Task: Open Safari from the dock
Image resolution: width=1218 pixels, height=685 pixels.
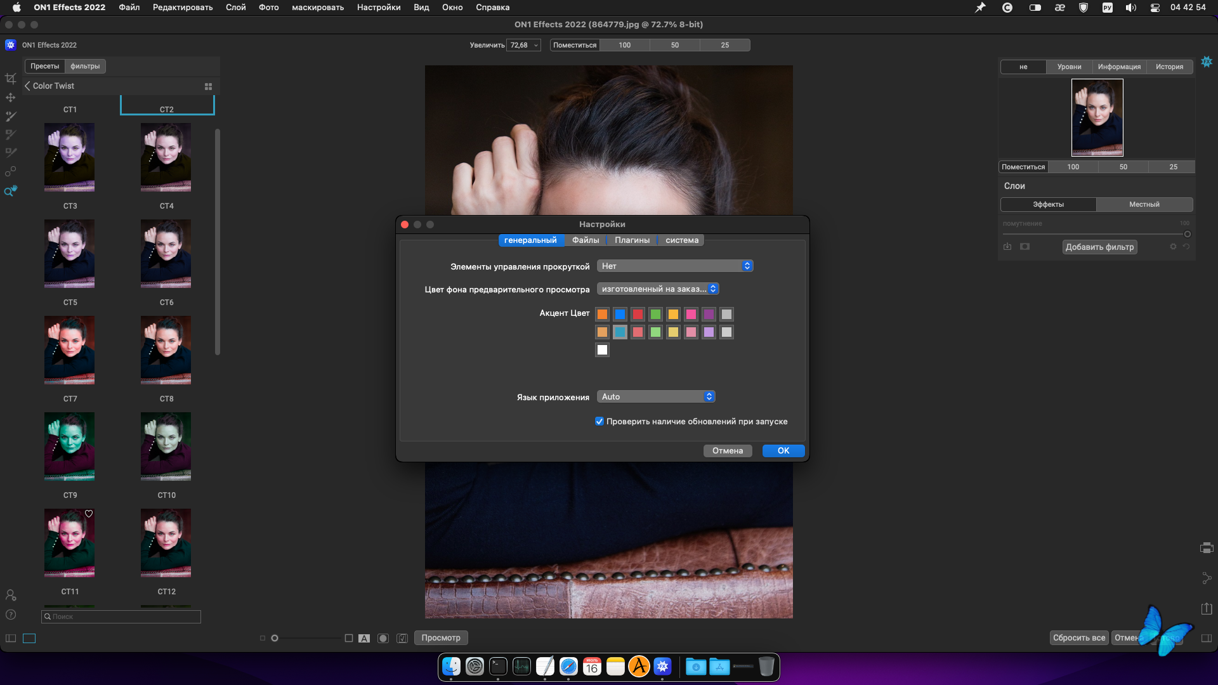Action: point(569,667)
